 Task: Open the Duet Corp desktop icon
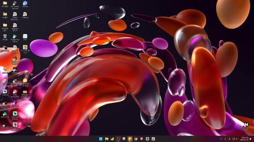(5, 125)
